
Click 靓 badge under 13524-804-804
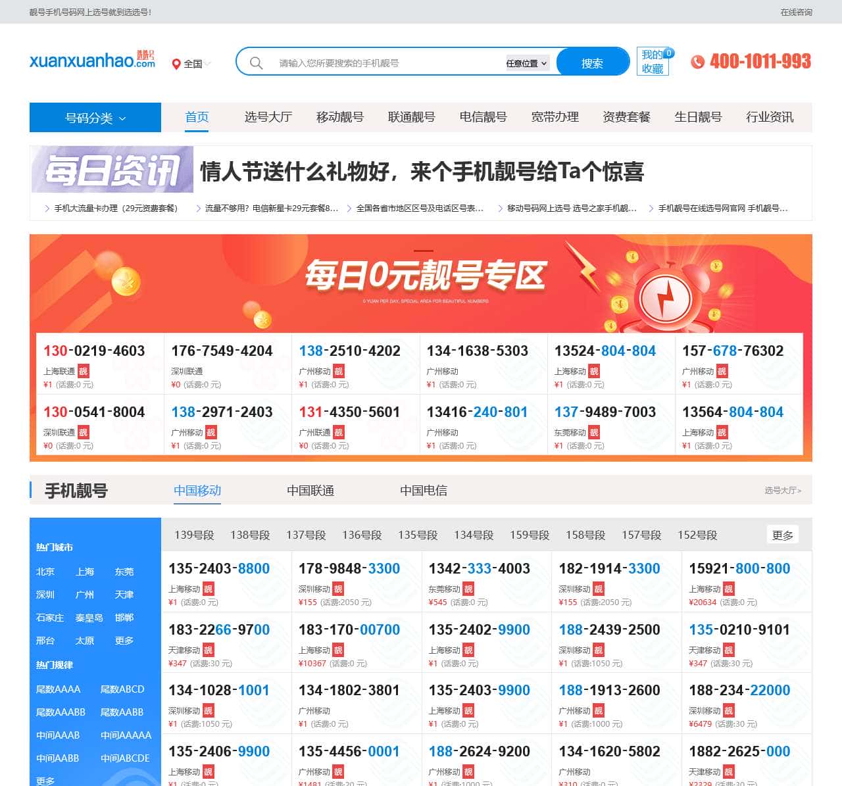click(x=593, y=371)
